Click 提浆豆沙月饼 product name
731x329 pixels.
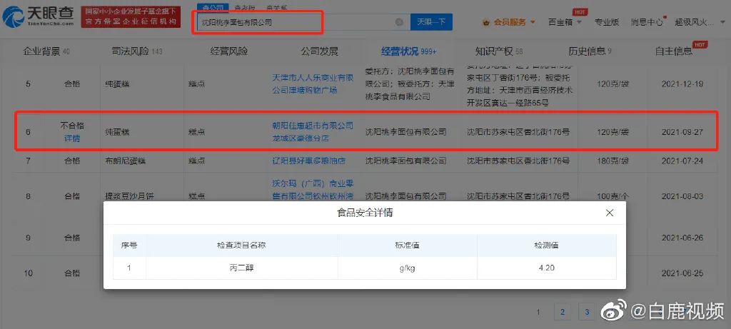coord(129,196)
